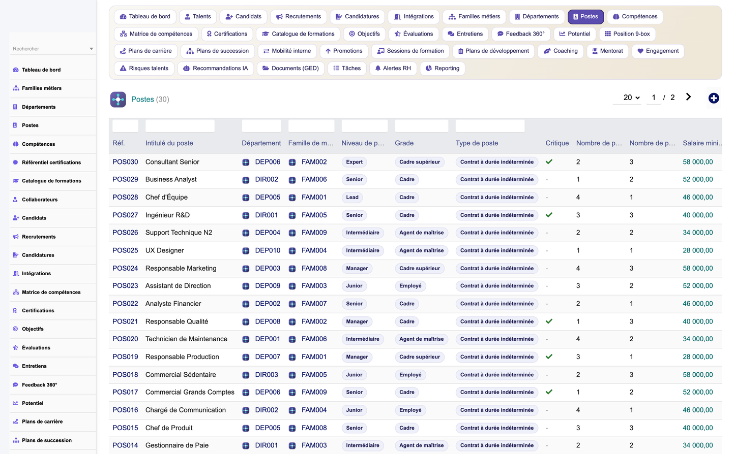The width and height of the screenshot is (735, 454).
Task: Click the Intitulé du poste filter field
Action: (180, 125)
